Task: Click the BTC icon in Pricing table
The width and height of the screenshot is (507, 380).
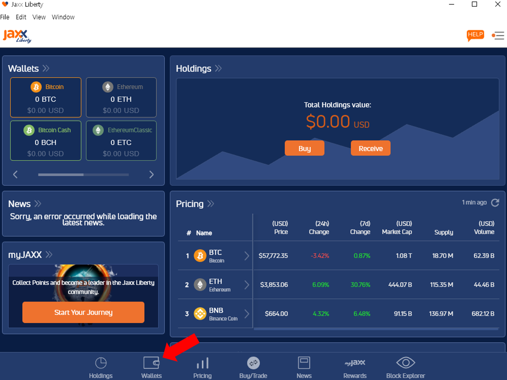Action: [200, 256]
